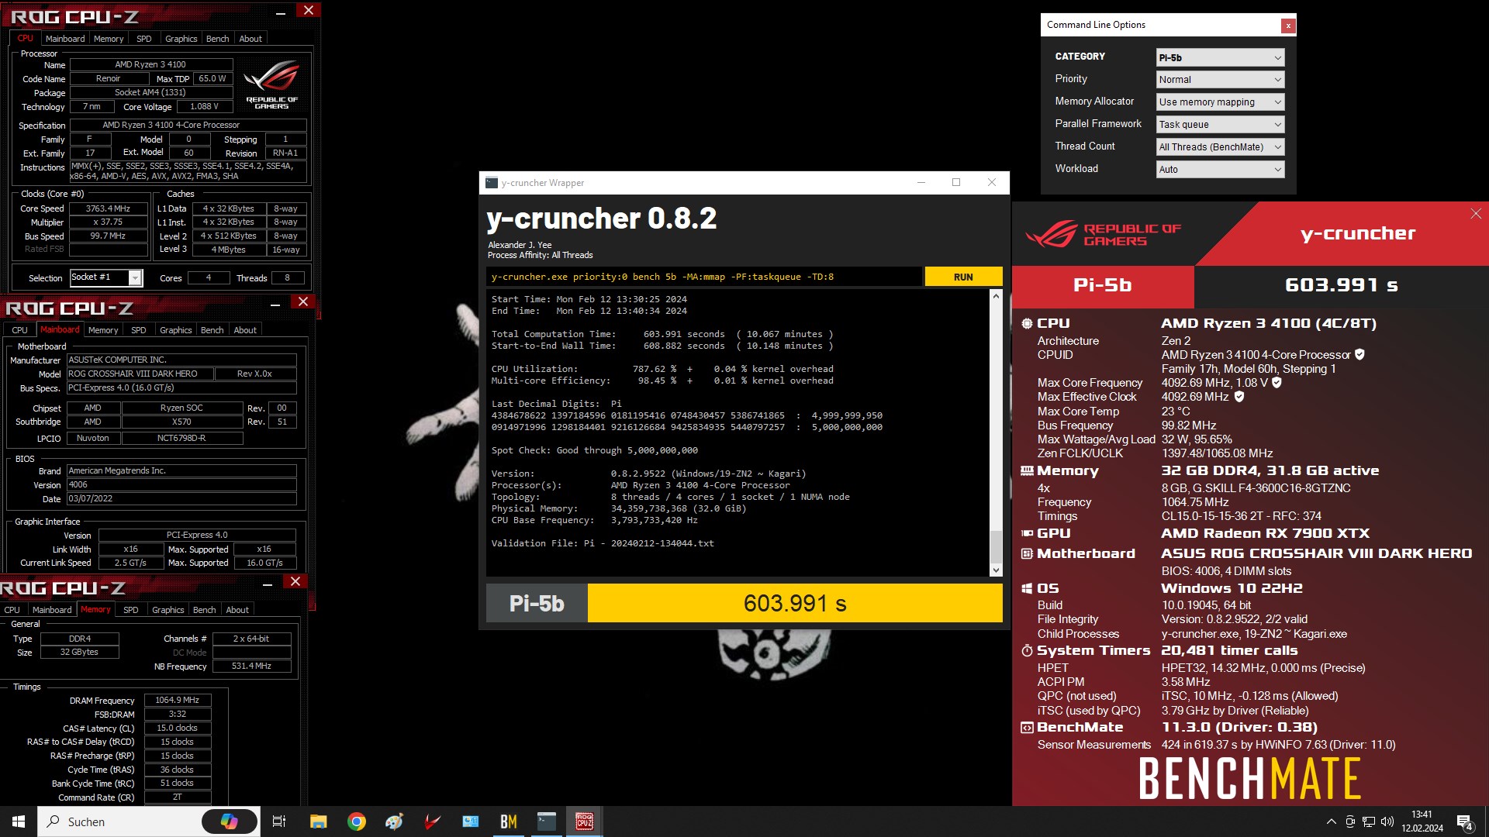This screenshot has height=837, width=1489.
Task: Click the BENCHMATE logo at panel bottom
Action: click(x=1250, y=779)
